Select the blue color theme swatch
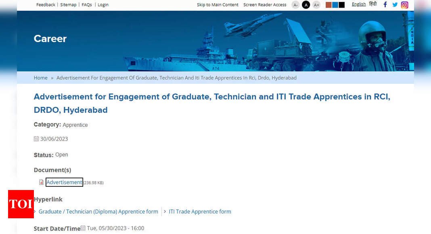This screenshot has height=234, width=431. (x=335, y=5)
